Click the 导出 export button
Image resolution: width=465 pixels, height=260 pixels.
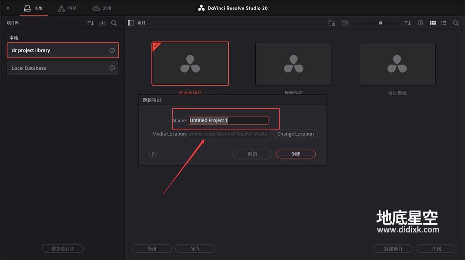(x=152, y=248)
